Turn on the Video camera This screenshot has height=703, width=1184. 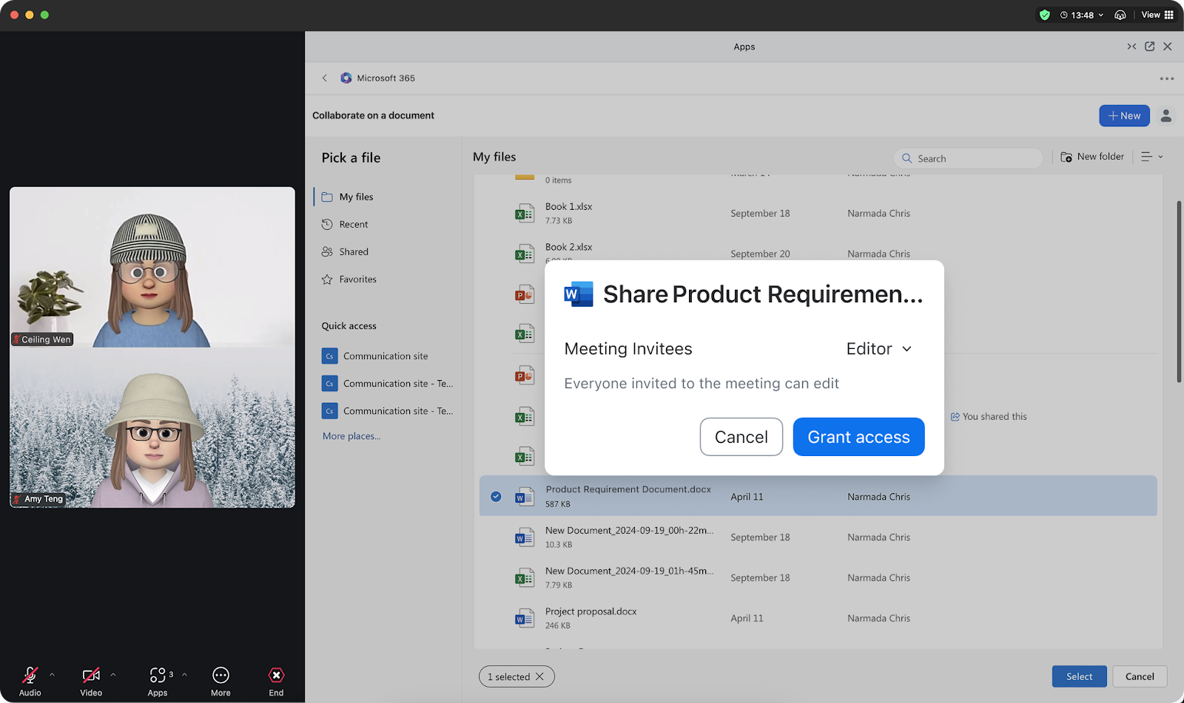[91, 676]
